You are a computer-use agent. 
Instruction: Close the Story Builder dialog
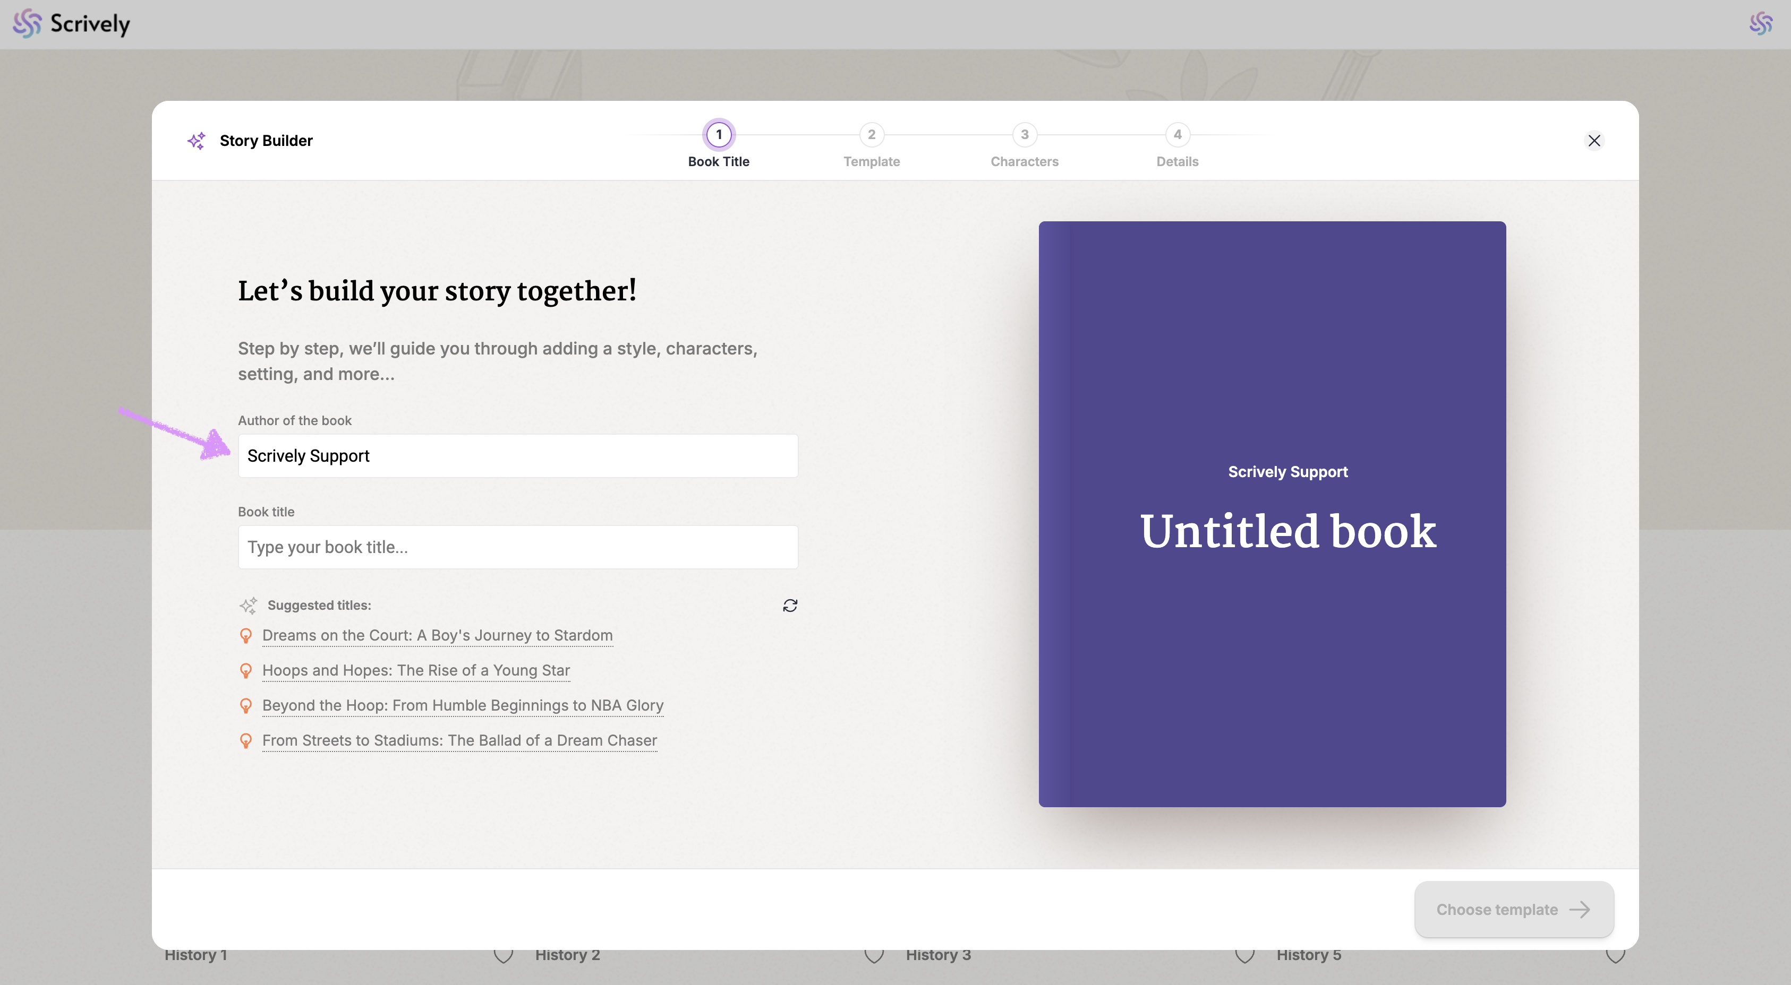coord(1593,141)
